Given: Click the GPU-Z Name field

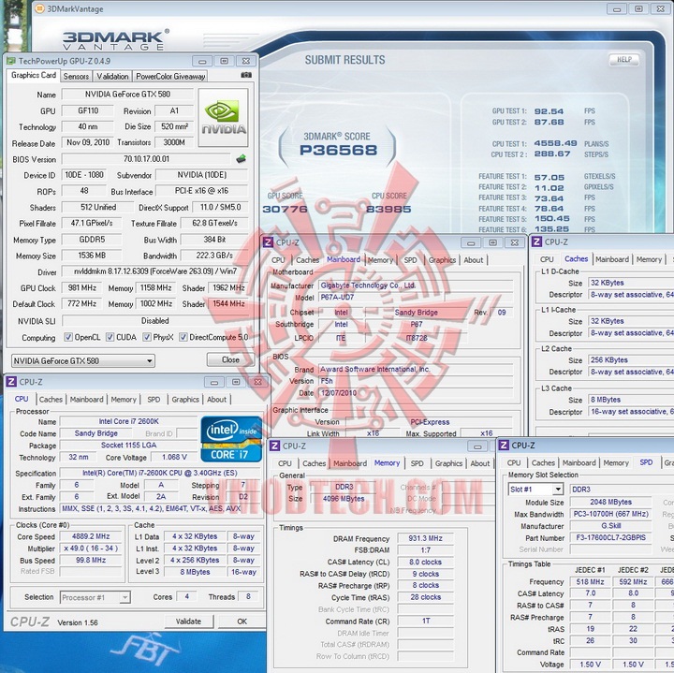Looking at the screenshot, I should click(127, 95).
